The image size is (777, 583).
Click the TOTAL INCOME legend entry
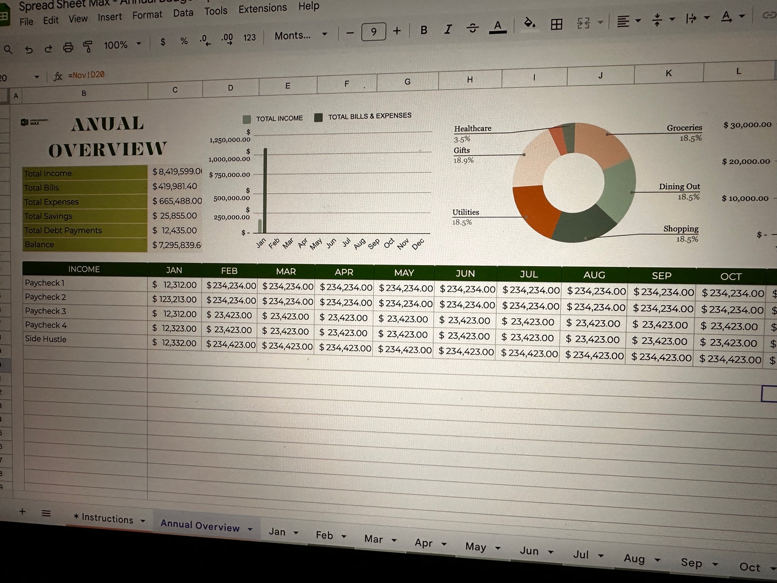point(273,119)
